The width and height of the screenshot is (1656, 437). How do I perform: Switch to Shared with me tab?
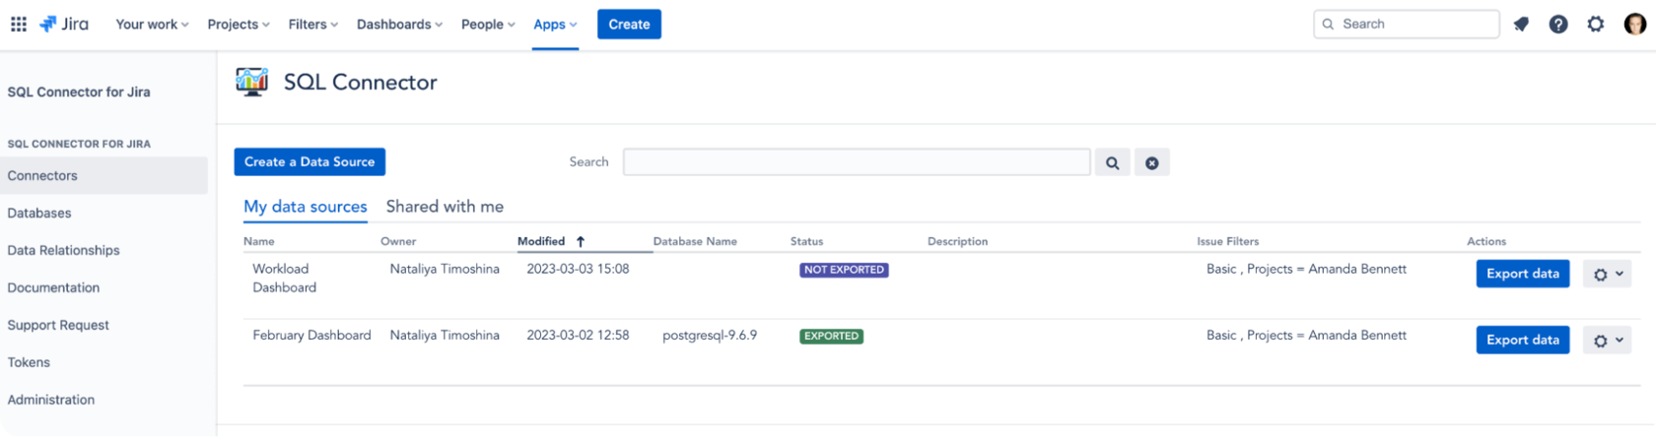445,207
